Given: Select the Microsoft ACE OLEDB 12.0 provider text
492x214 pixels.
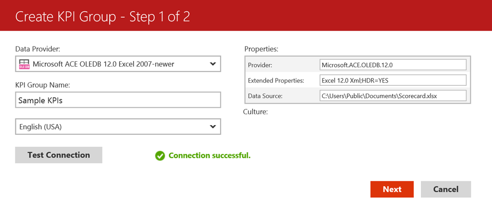Looking at the screenshot, I should 103,64.
